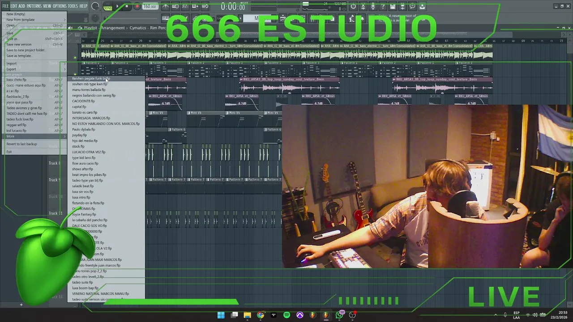Open recent project kid lucacio.flp
The height and width of the screenshot is (322, 573).
(34, 131)
